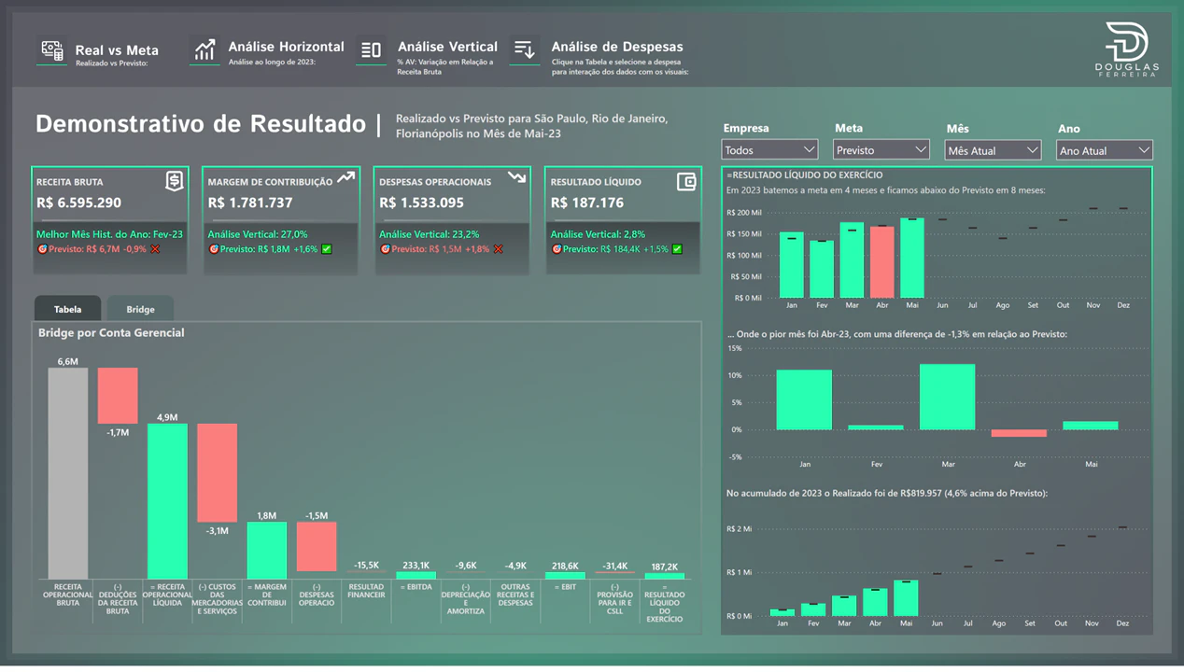Click the 218,6K EBIT bar
This screenshot has height=672, width=1184.
coord(565,575)
